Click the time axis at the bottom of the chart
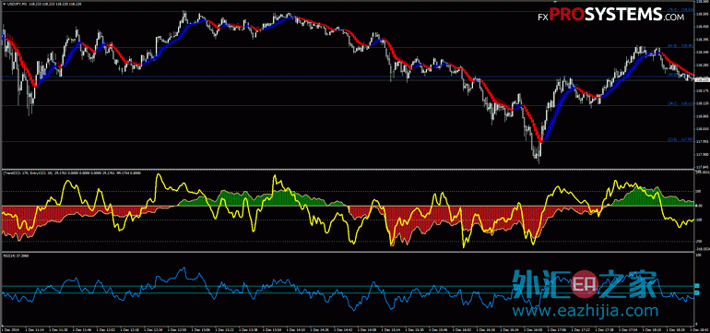Viewport: 710px width, 333px height. (348, 328)
